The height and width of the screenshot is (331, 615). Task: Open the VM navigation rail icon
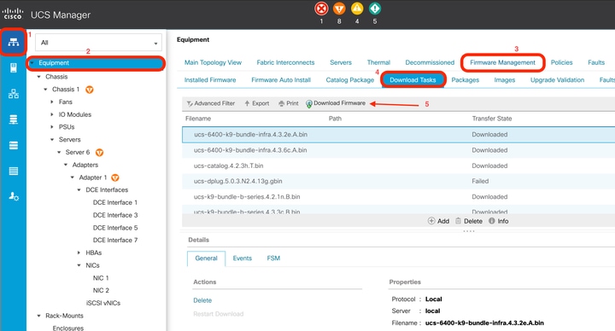[x=14, y=145]
